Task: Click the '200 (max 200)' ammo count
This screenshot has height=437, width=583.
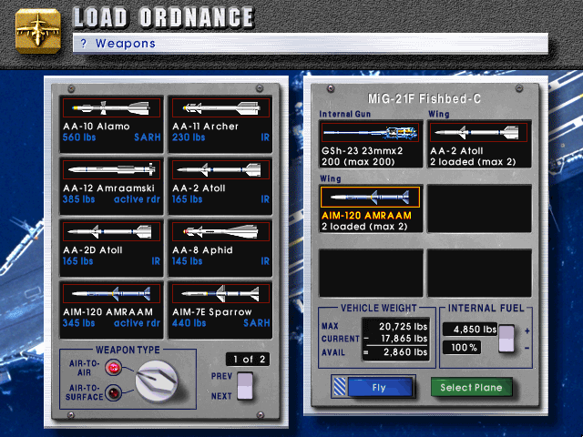Action: click(x=358, y=162)
